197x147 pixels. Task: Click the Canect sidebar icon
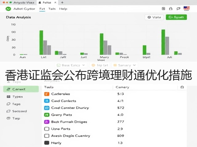coord(8,89)
